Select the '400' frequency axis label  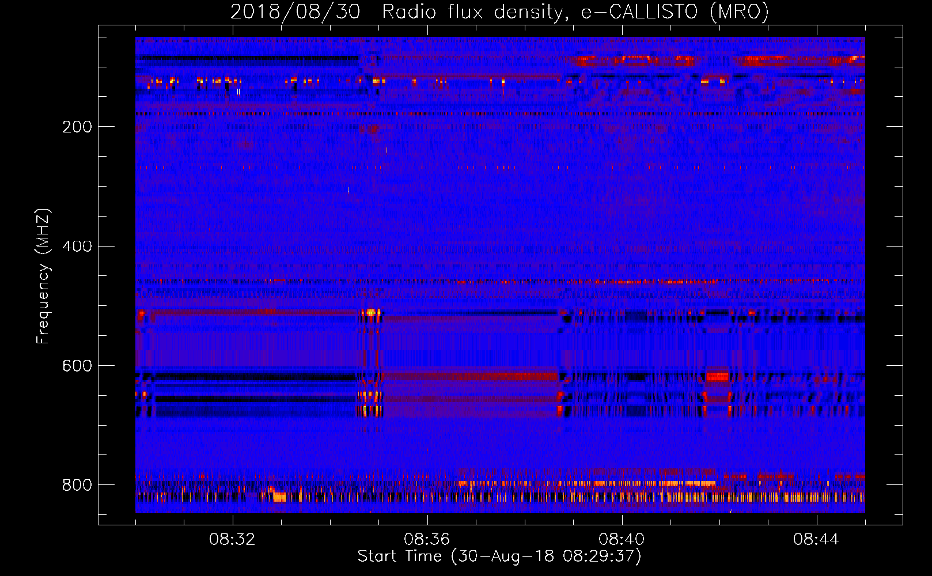77,247
